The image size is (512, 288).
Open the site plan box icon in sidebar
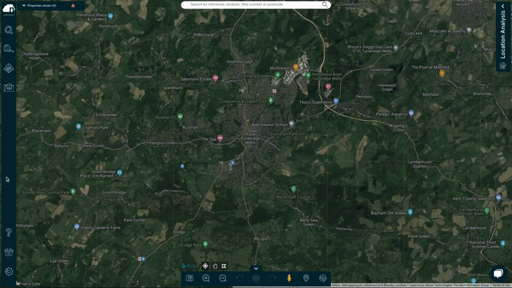click(9, 87)
